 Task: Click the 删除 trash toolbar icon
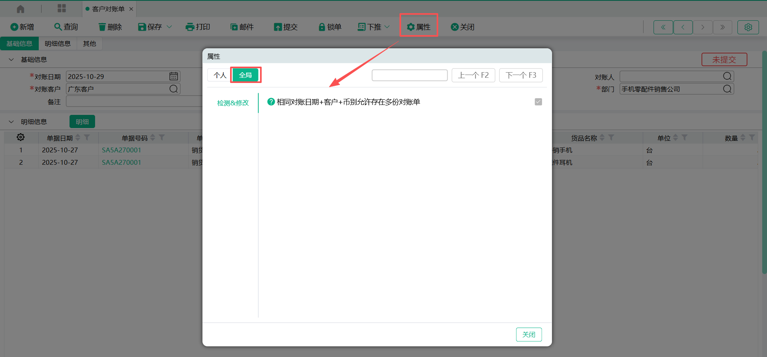102,27
